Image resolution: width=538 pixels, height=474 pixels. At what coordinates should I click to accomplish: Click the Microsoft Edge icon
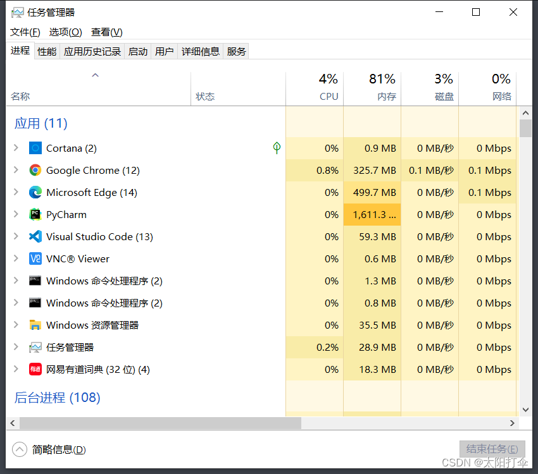(x=35, y=193)
